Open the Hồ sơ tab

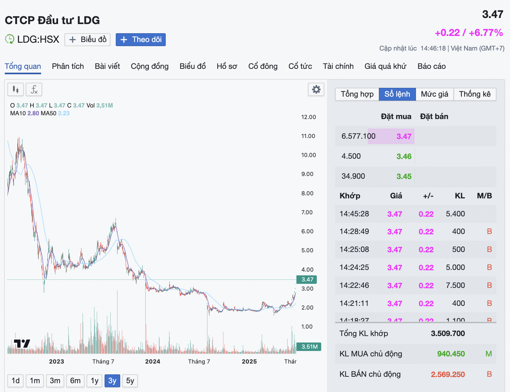coord(227,66)
